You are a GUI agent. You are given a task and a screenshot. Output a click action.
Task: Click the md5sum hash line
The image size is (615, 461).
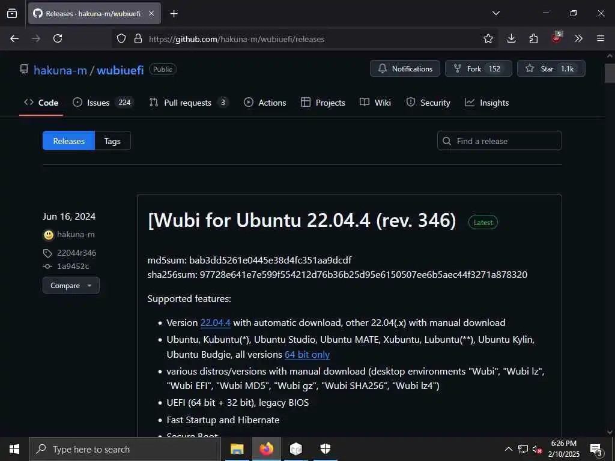[x=249, y=261]
